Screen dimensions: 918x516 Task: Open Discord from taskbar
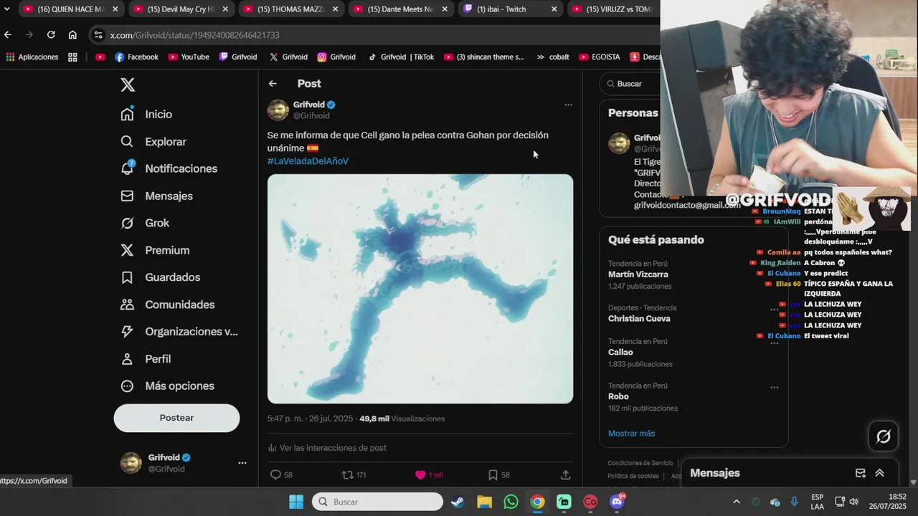click(617, 502)
